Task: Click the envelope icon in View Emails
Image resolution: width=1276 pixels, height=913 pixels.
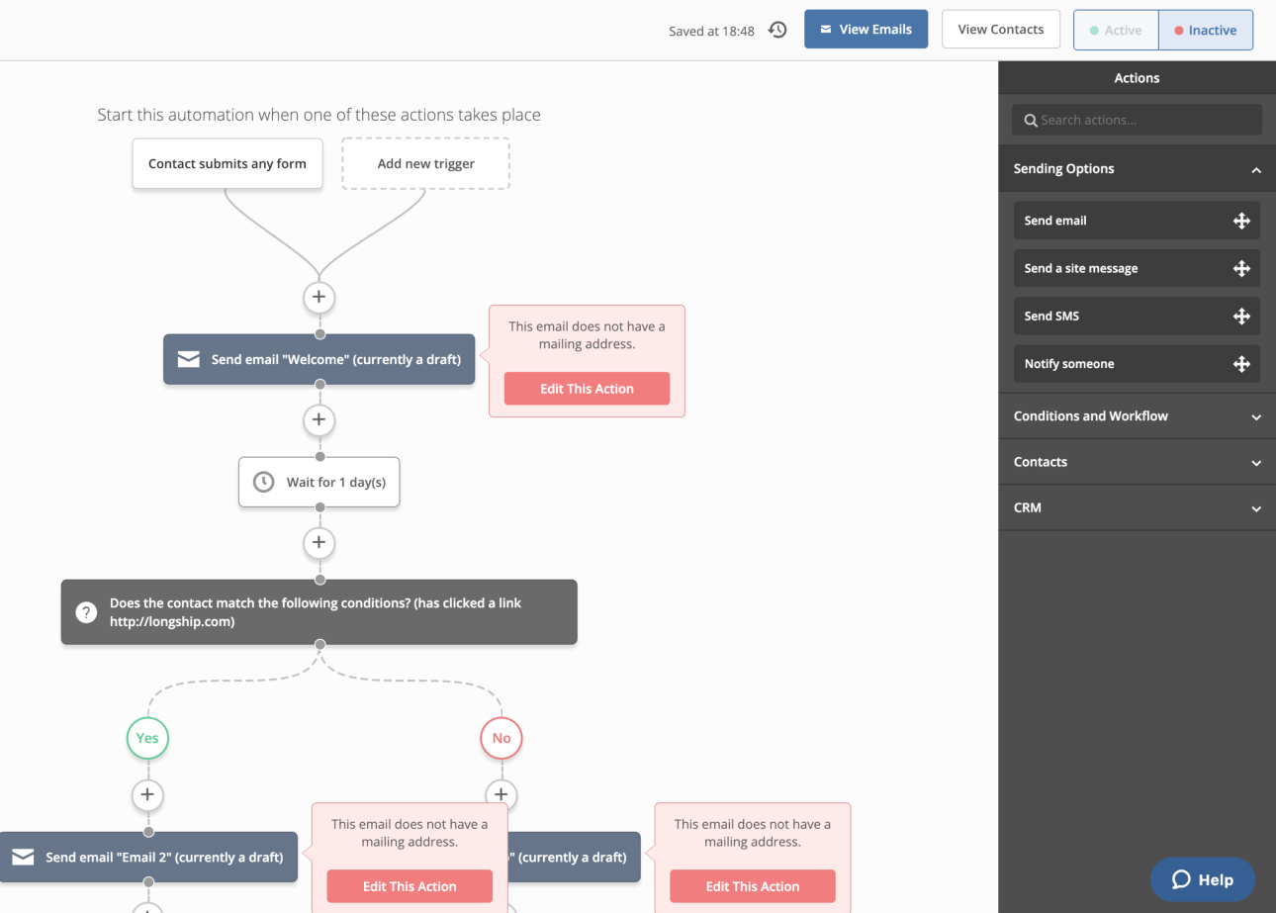Action: coord(826,30)
